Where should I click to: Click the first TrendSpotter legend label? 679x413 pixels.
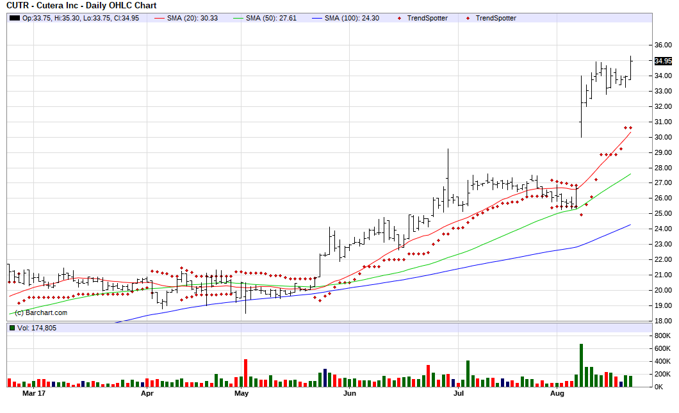(x=427, y=18)
